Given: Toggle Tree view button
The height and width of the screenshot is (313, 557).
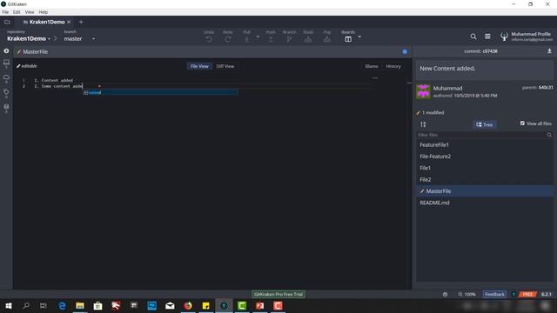Looking at the screenshot, I should pyautogui.click(x=485, y=124).
